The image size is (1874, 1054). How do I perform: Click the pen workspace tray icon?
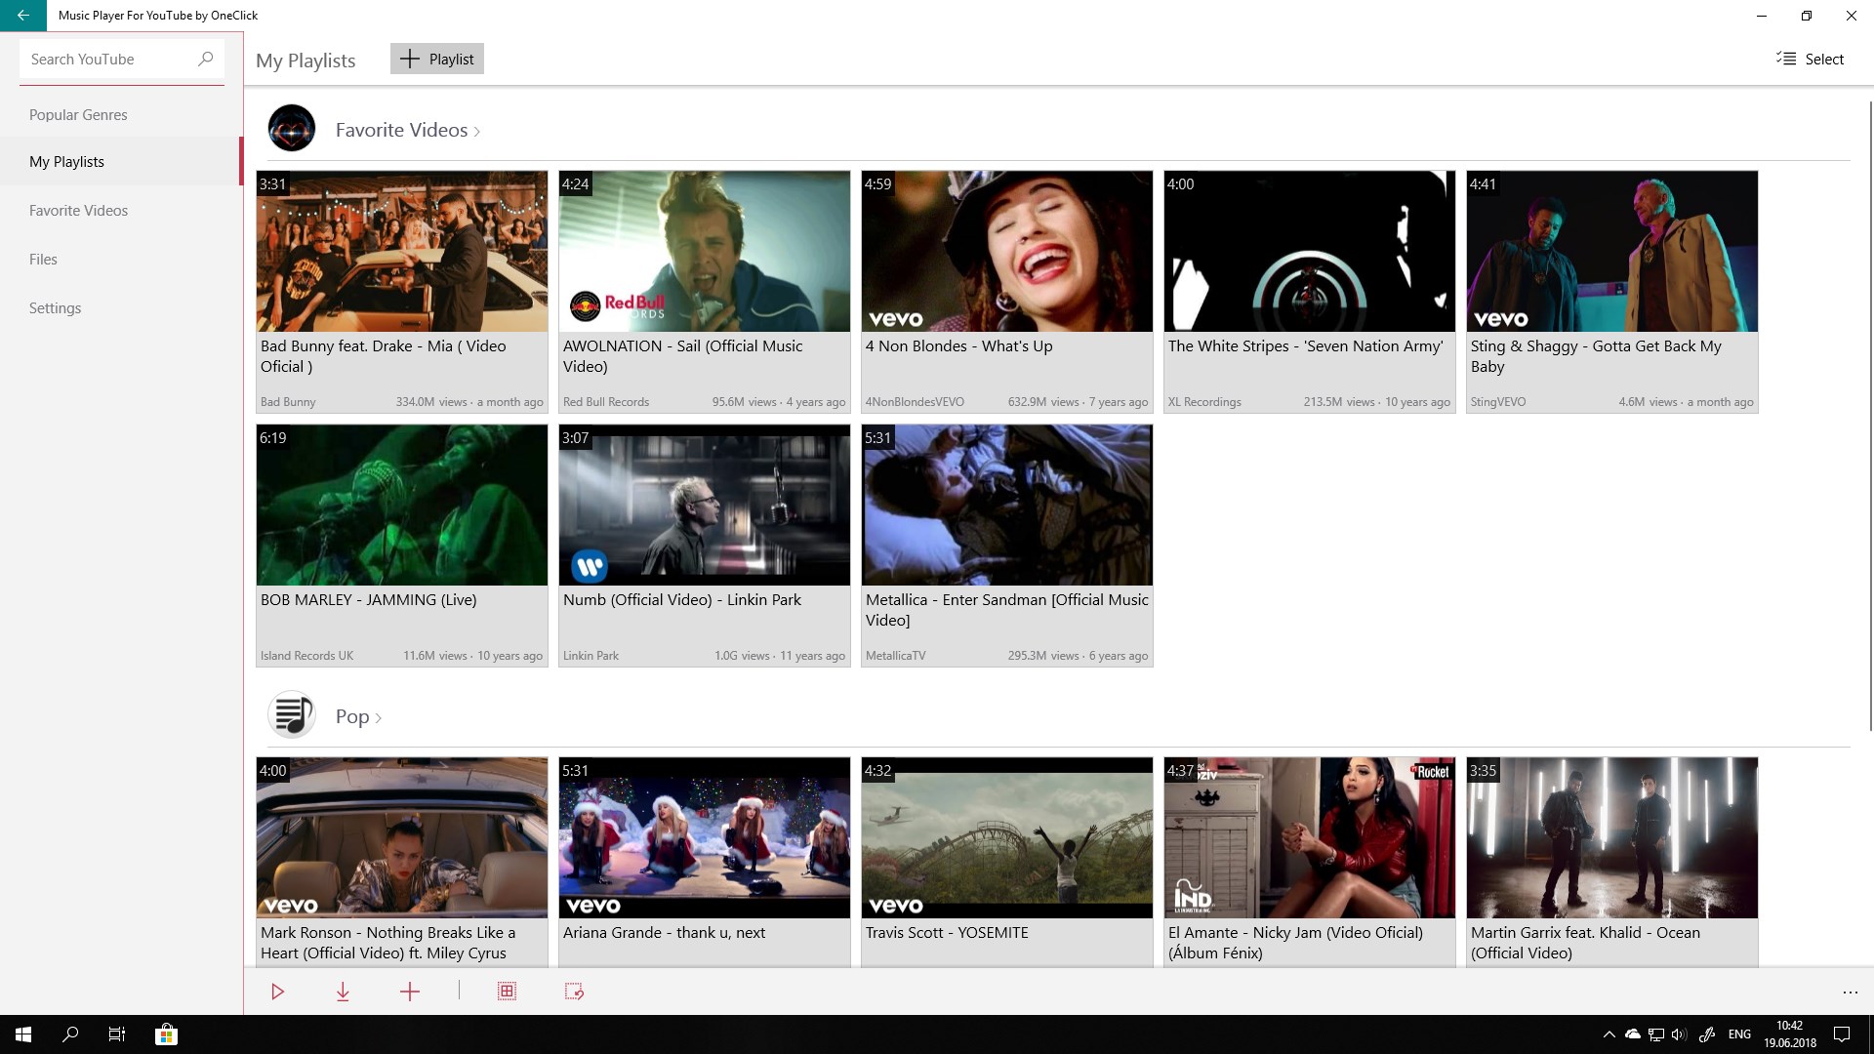[1707, 1034]
